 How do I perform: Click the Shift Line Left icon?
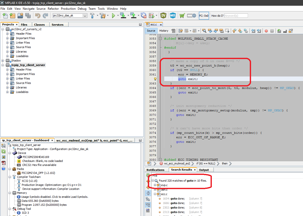(253, 31)
